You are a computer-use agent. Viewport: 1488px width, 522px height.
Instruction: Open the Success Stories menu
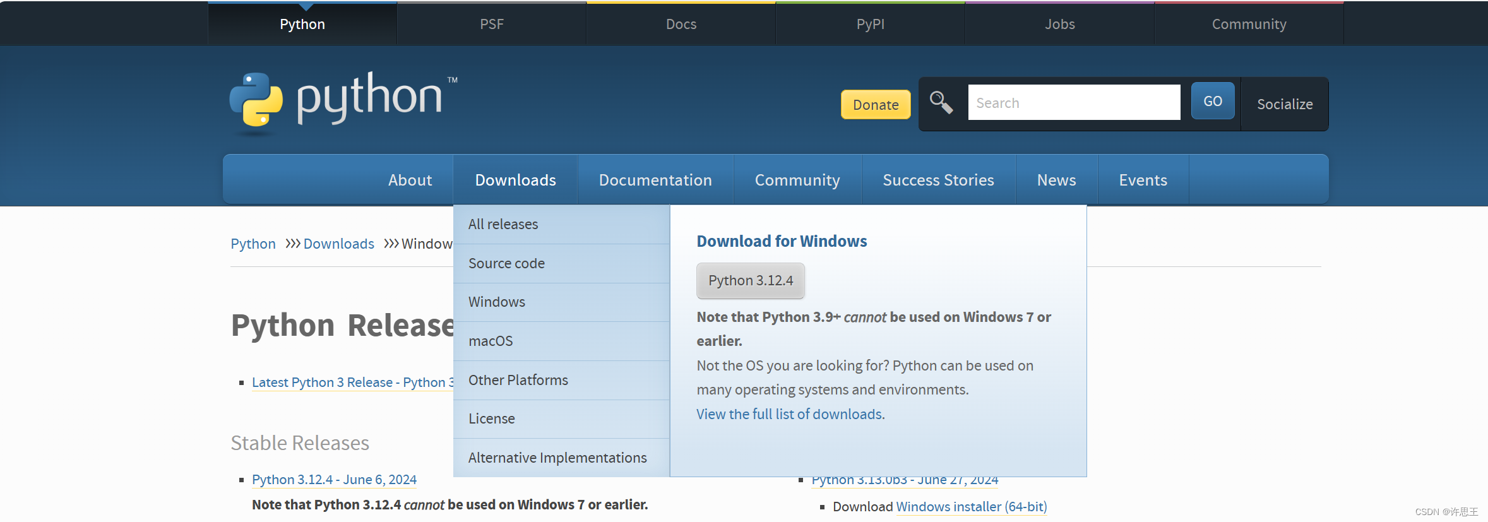click(939, 180)
